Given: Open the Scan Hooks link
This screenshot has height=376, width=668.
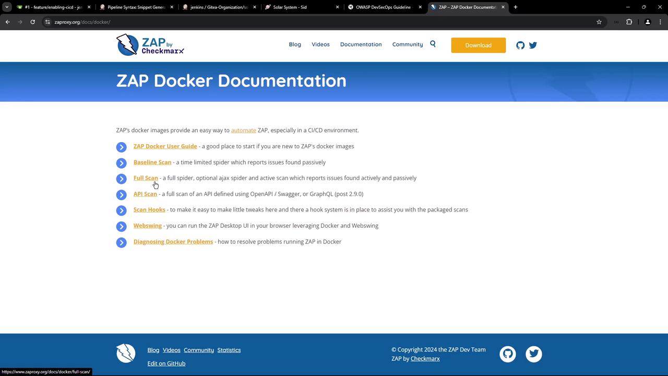Looking at the screenshot, I should (149, 209).
